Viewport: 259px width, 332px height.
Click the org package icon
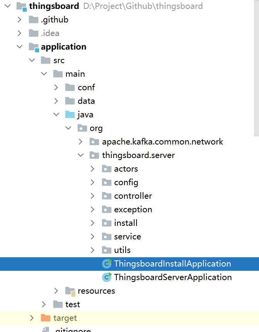point(82,128)
